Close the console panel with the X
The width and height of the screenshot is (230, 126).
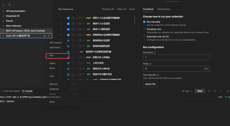228,91
